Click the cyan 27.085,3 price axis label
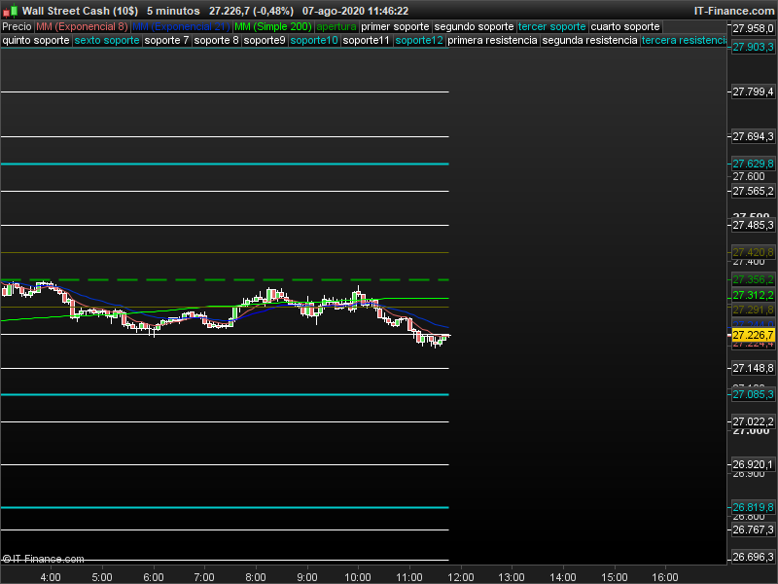 [753, 394]
